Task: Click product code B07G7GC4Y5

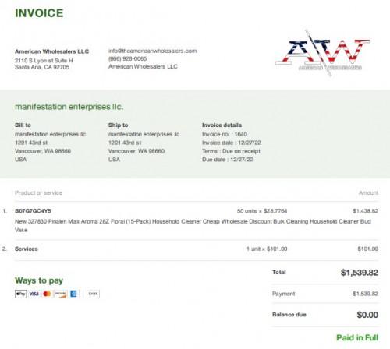Action: tap(33, 211)
